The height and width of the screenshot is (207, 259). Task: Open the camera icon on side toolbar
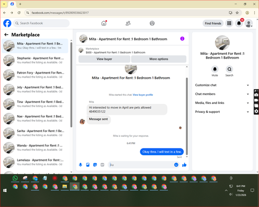tap(256, 95)
